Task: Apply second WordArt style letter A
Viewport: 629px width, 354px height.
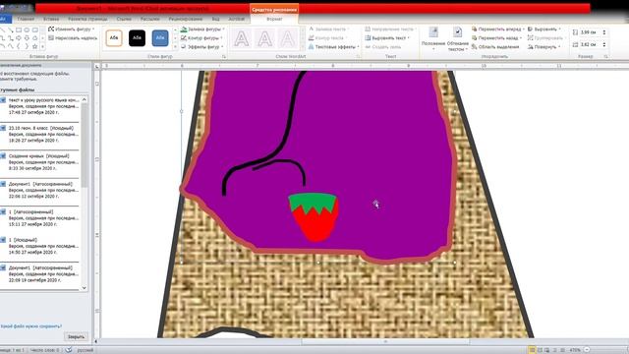Action: [264, 39]
